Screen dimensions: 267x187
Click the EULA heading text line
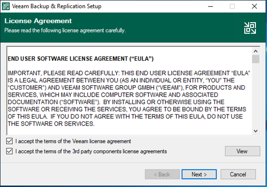coord(81,58)
